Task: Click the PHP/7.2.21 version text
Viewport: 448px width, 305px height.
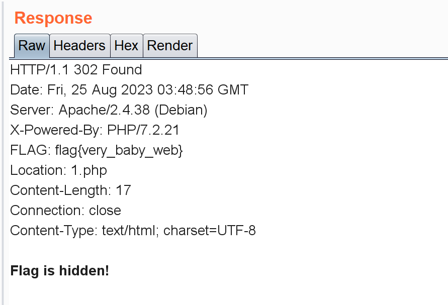Action: [x=143, y=130]
